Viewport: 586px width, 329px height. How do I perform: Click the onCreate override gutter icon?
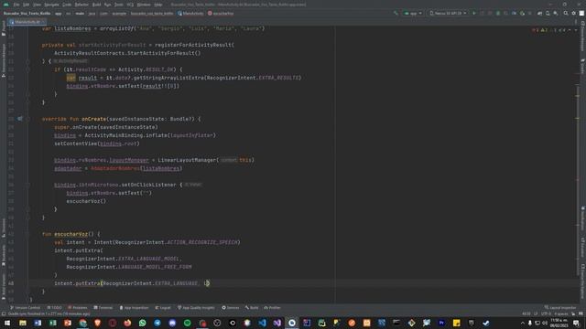20,119
